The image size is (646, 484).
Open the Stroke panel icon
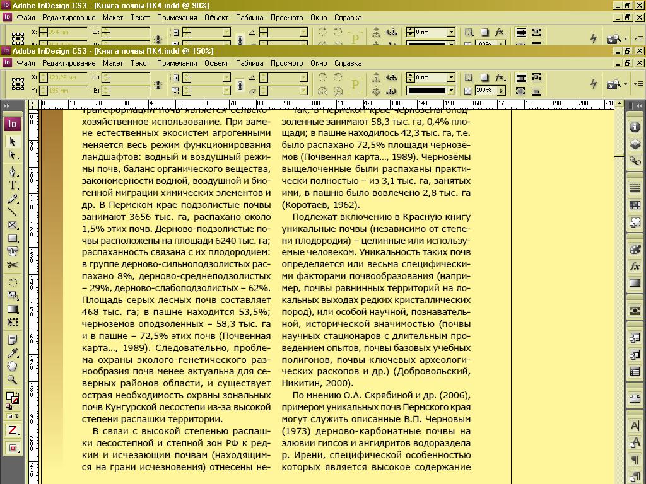pos(635,188)
